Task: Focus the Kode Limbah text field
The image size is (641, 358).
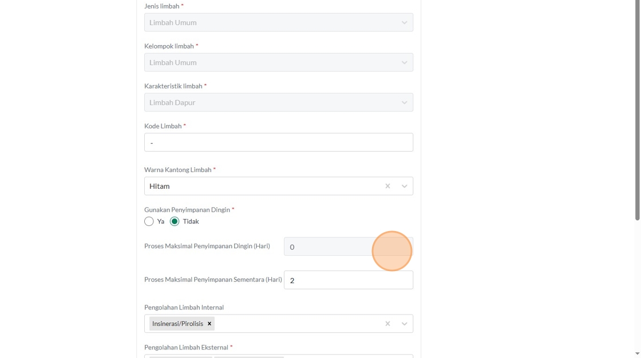Action: [x=278, y=142]
